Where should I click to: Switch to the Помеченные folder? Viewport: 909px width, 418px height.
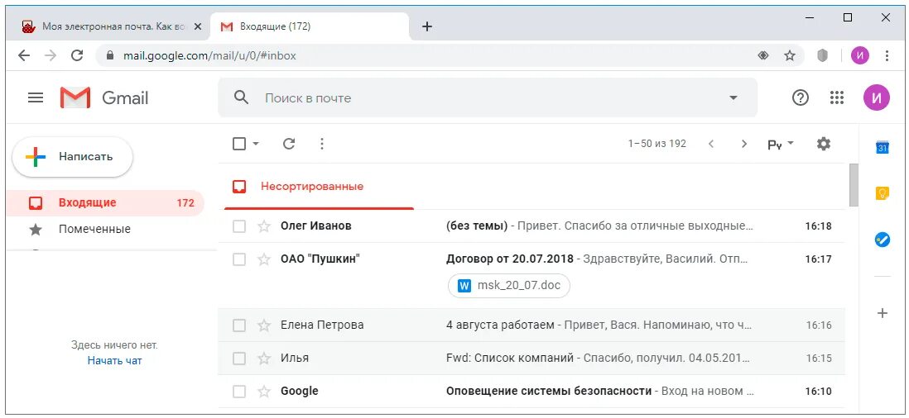[94, 230]
